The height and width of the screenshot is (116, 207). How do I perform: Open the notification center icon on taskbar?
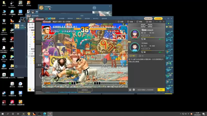tap(204, 114)
